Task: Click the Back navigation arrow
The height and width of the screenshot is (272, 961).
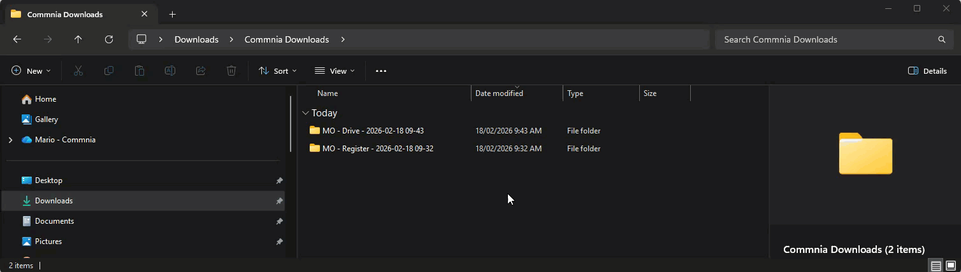Action: [17, 39]
